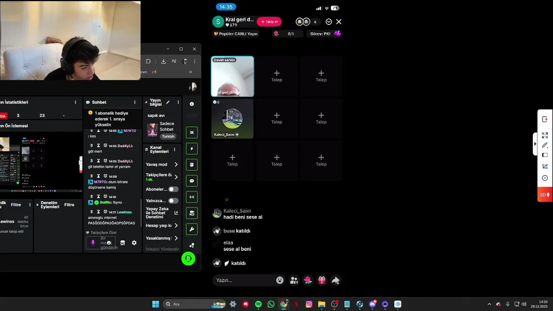Click the S profile avatar in TikTok header
This screenshot has height=311, width=553.
point(218,22)
